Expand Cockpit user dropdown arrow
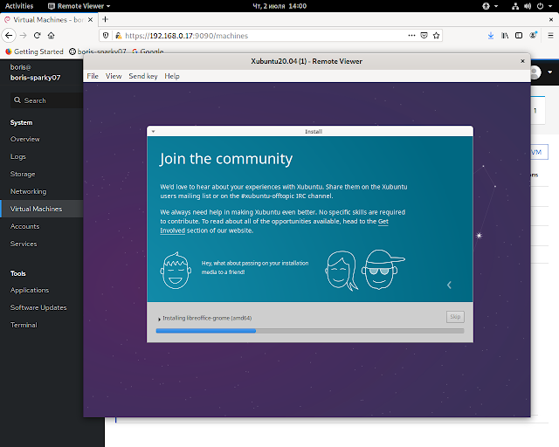This screenshot has width=559, height=447. click(549, 72)
